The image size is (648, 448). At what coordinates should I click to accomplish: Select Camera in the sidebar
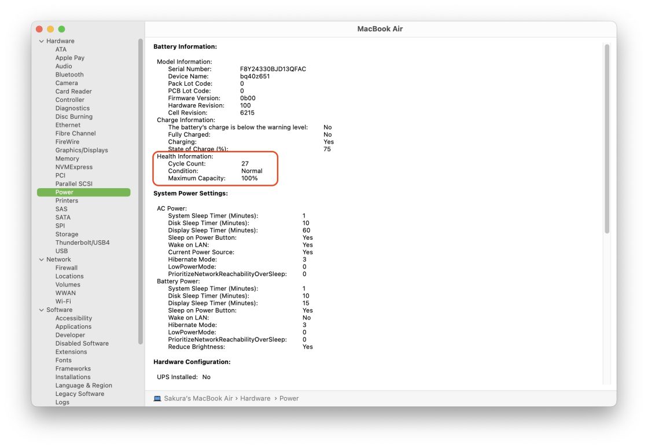67,83
